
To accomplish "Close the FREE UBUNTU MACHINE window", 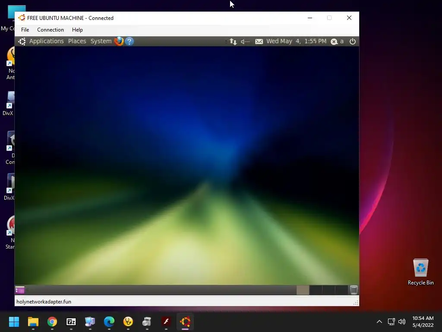I will (x=349, y=18).
